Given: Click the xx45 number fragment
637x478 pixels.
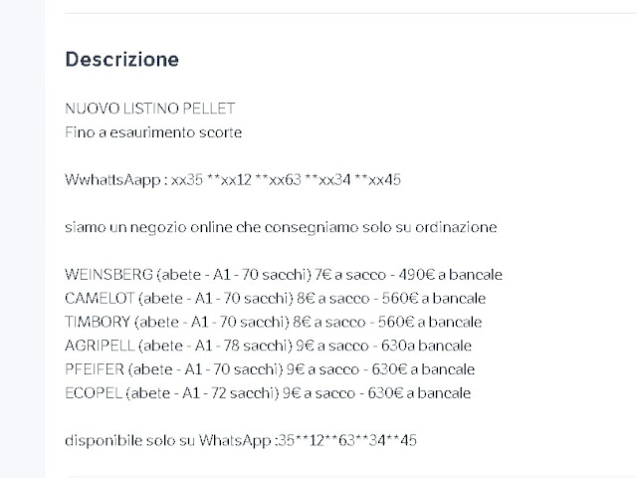Looking at the screenshot, I should tap(384, 179).
